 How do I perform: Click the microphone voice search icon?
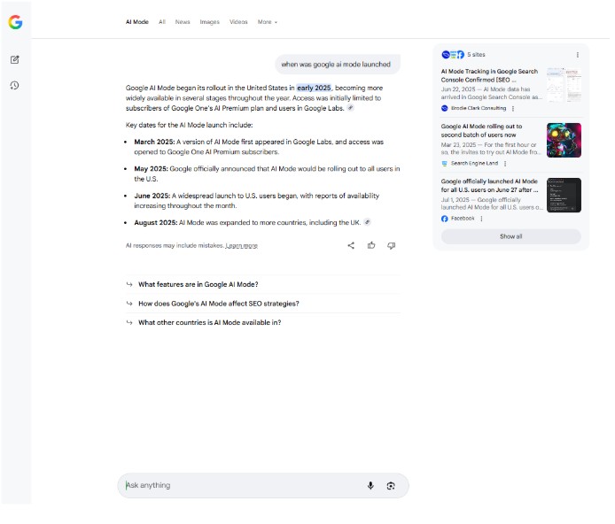point(370,485)
